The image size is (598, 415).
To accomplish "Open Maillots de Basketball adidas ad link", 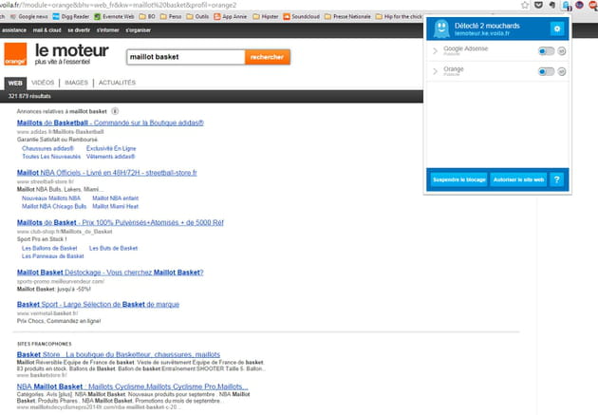I will [x=110, y=123].
